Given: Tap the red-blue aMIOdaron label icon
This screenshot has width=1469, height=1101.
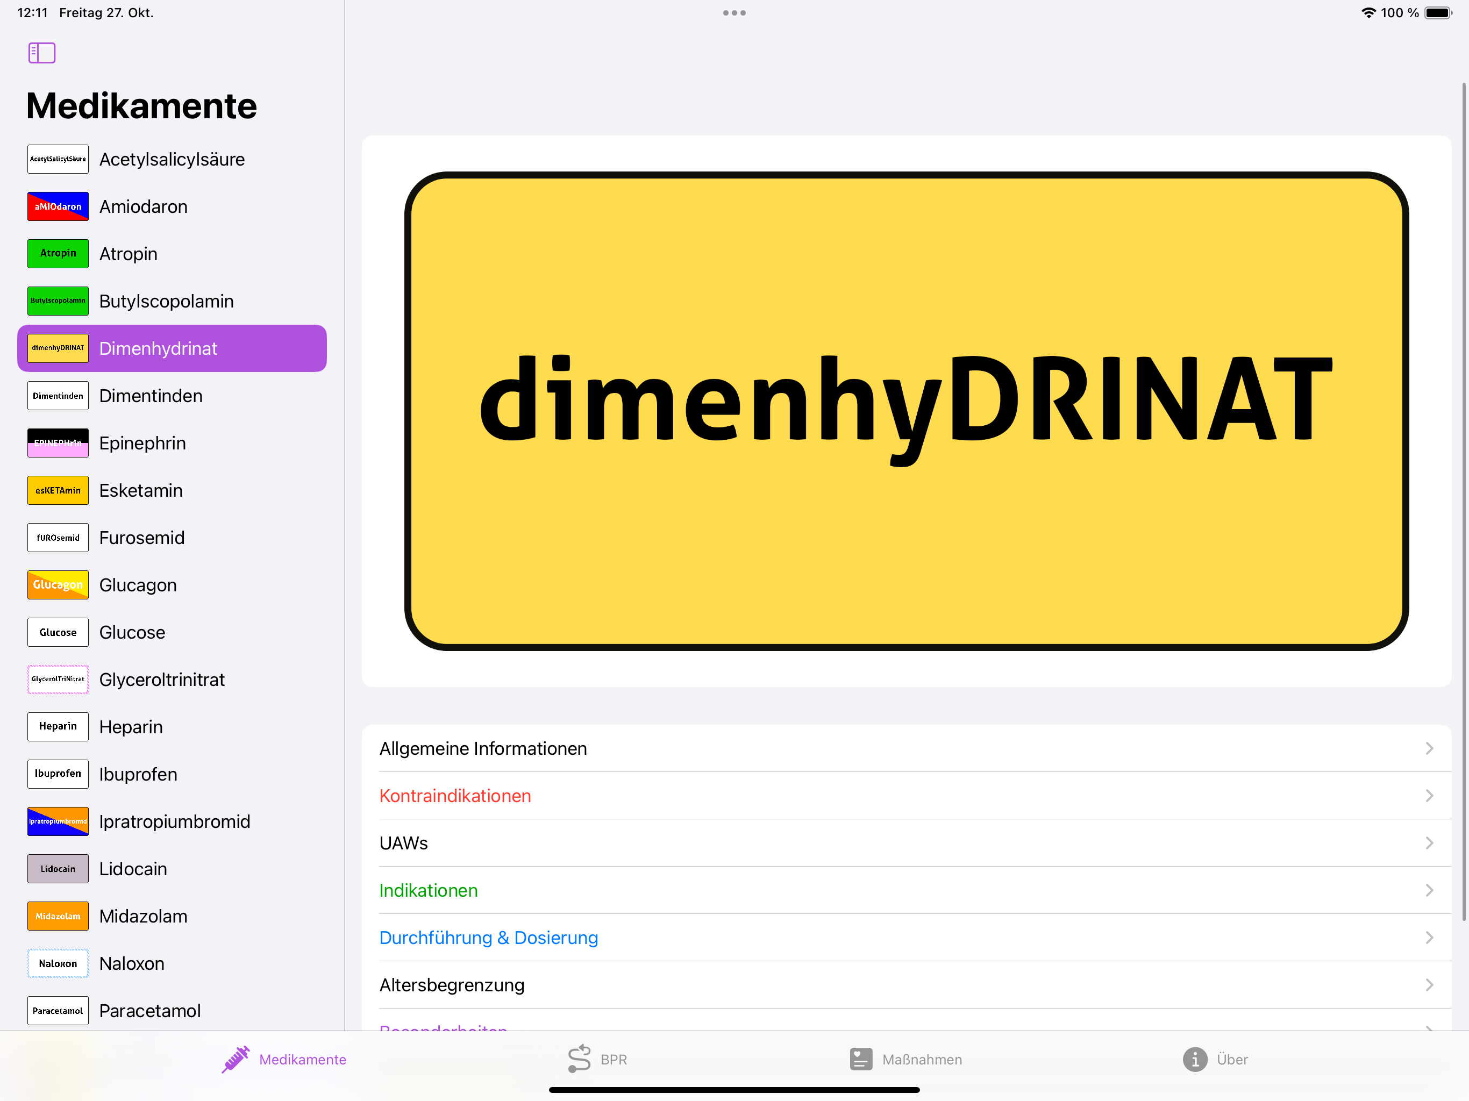Looking at the screenshot, I should tap(58, 206).
